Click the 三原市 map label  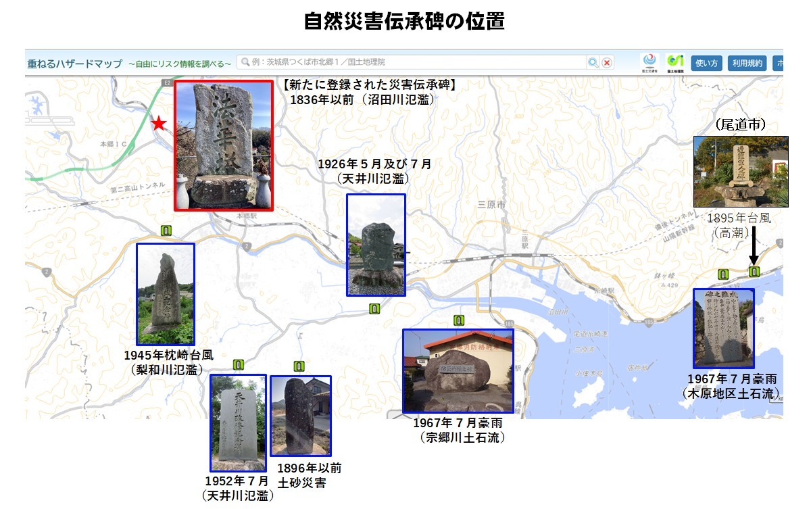click(491, 205)
